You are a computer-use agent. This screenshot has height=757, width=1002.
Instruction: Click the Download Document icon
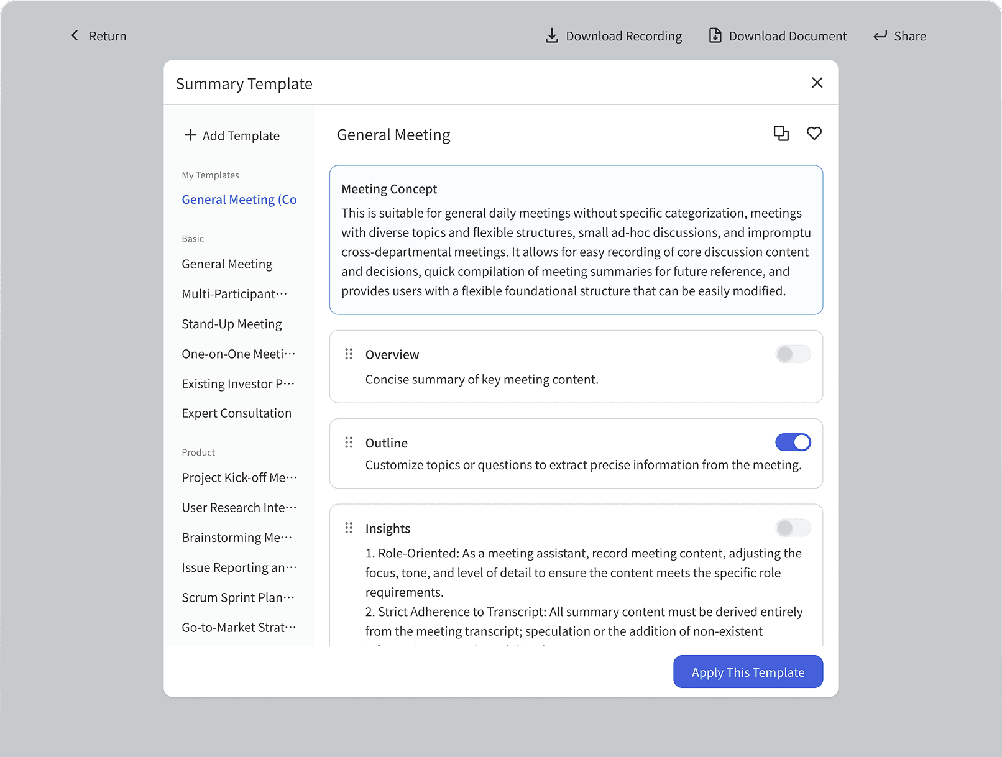[x=715, y=36]
